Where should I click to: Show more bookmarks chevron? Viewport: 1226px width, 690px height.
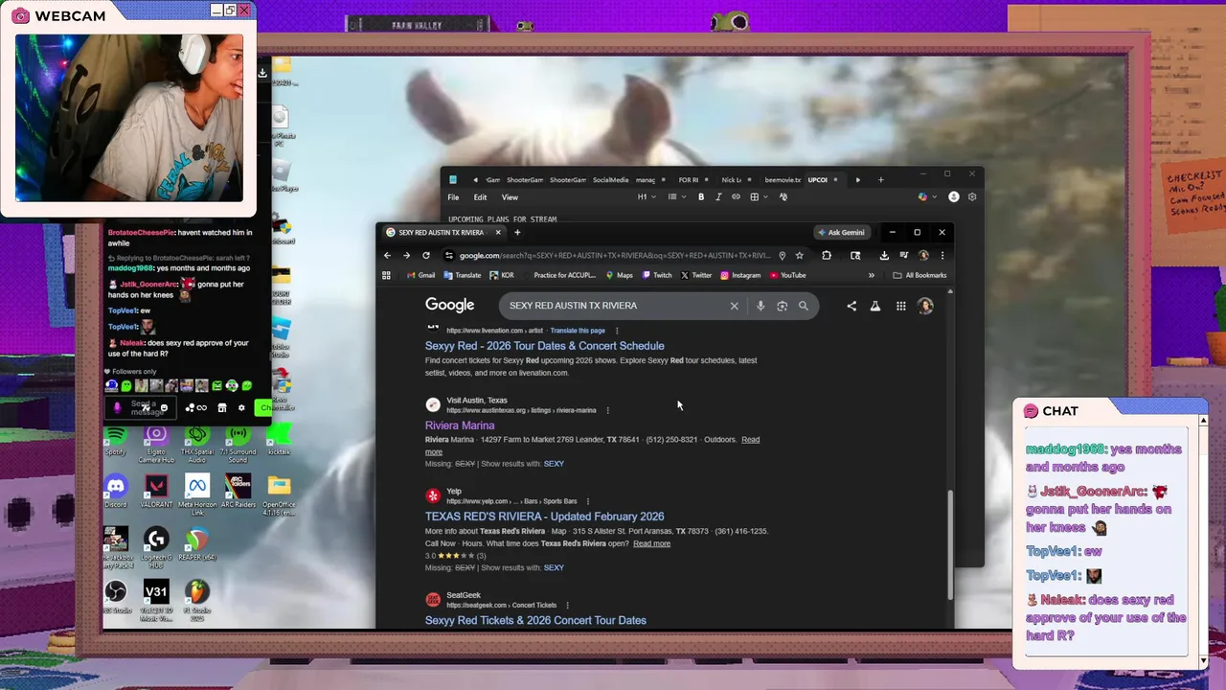click(x=872, y=275)
